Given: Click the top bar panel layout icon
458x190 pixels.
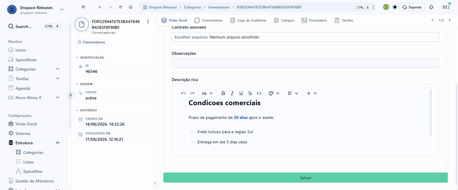Looking at the screenshot, I should tap(84, 7).
